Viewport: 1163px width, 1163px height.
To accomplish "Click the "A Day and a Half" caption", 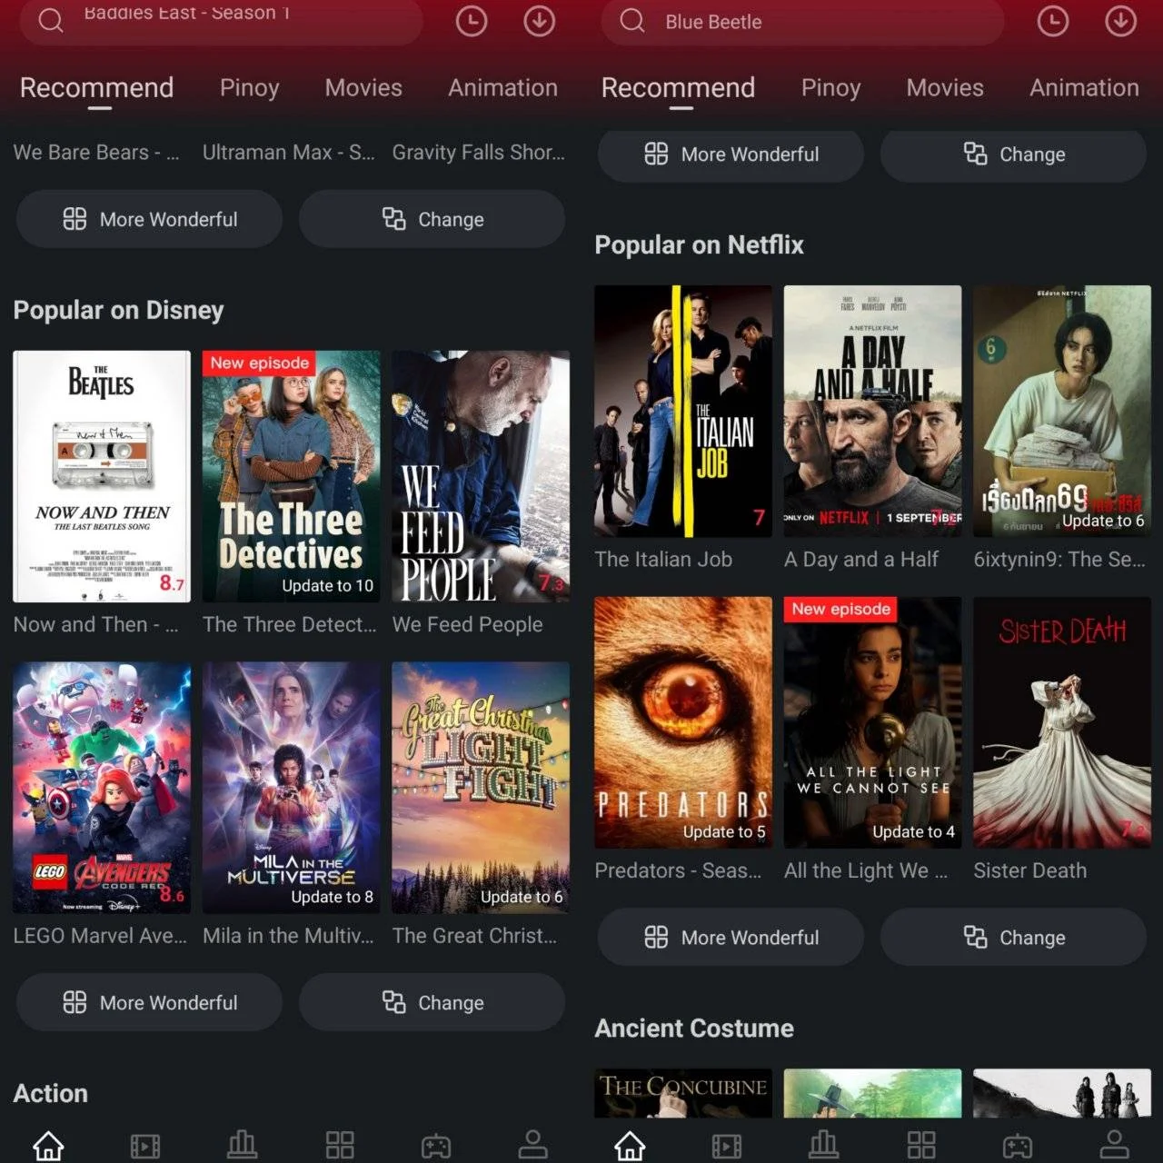I will pos(861,560).
